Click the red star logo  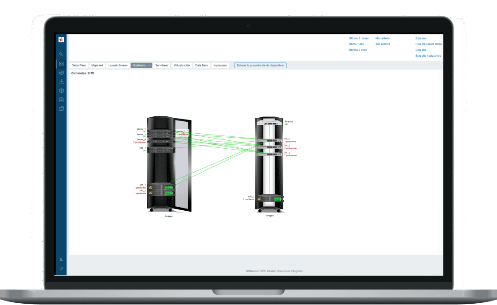61,39
